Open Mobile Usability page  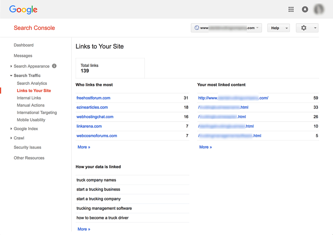(31, 120)
